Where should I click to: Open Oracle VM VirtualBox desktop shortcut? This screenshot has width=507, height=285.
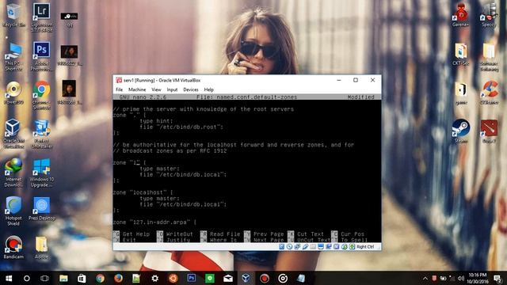(13, 134)
